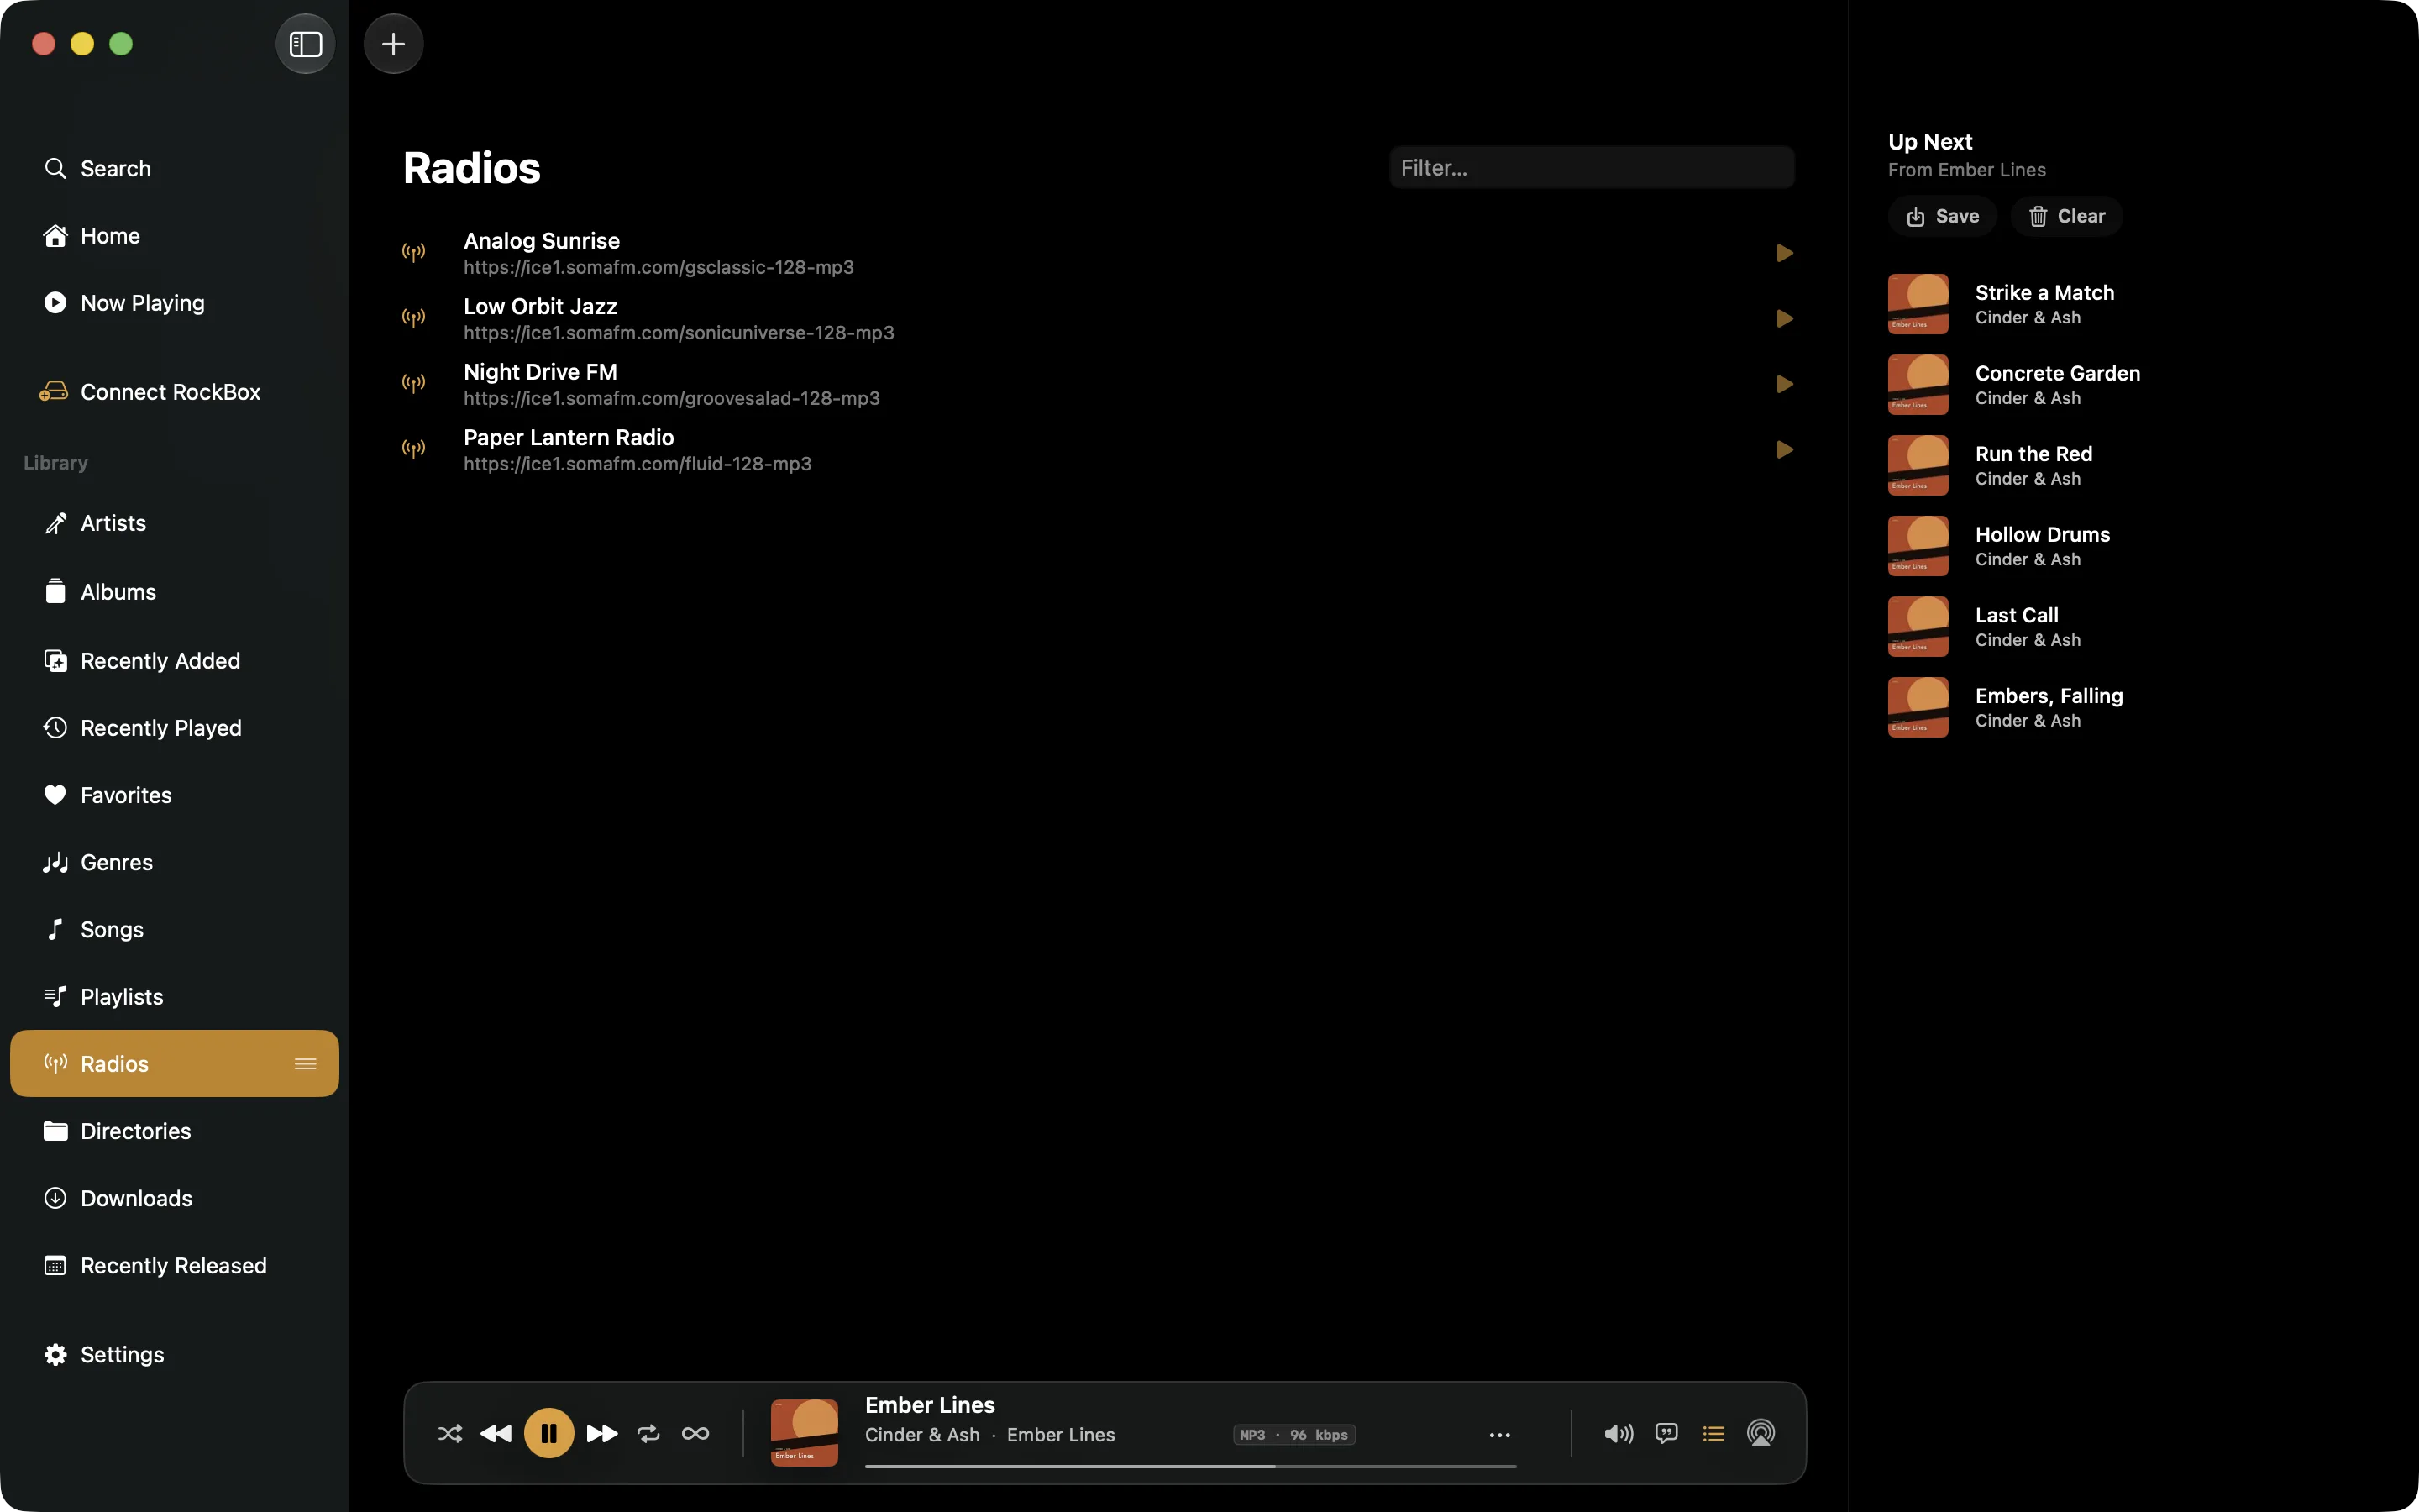The image size is (2419, 1512).
Task: Select Recently Played in sidebar
Action: point(175,727)
